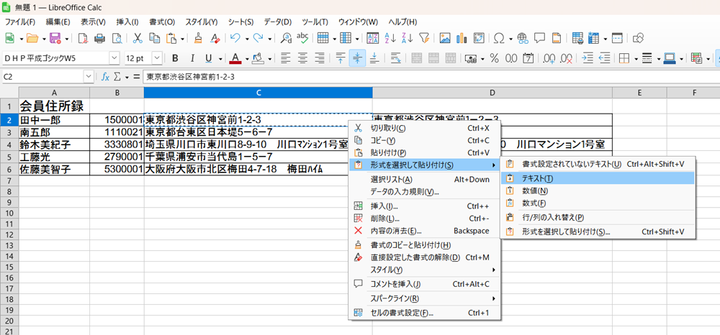Open the データ(D) menu

277,22
